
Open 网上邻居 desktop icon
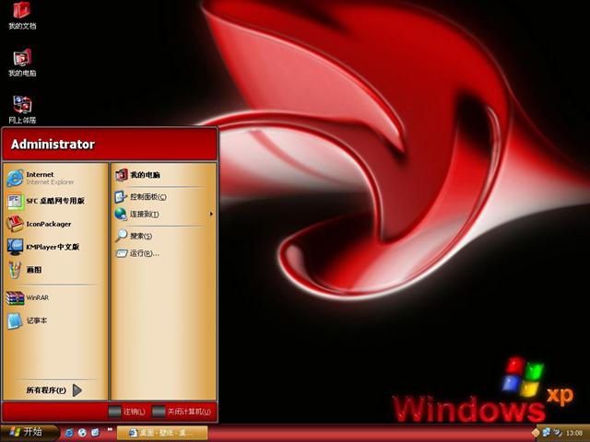tap(22, 110)
